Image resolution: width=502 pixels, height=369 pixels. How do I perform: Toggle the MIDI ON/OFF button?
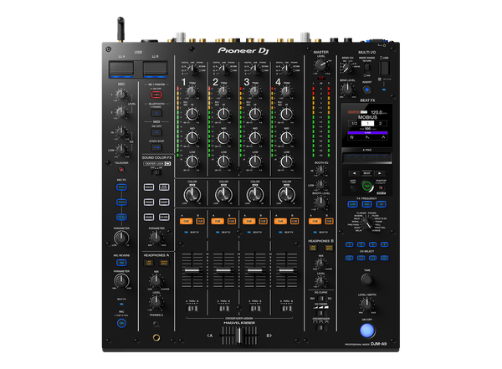coord(156,132)
